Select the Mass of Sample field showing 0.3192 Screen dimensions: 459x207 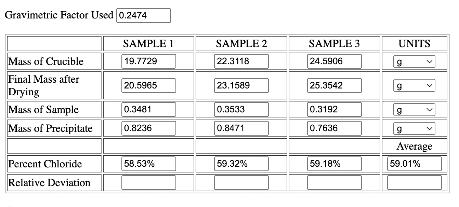(334, 109)
